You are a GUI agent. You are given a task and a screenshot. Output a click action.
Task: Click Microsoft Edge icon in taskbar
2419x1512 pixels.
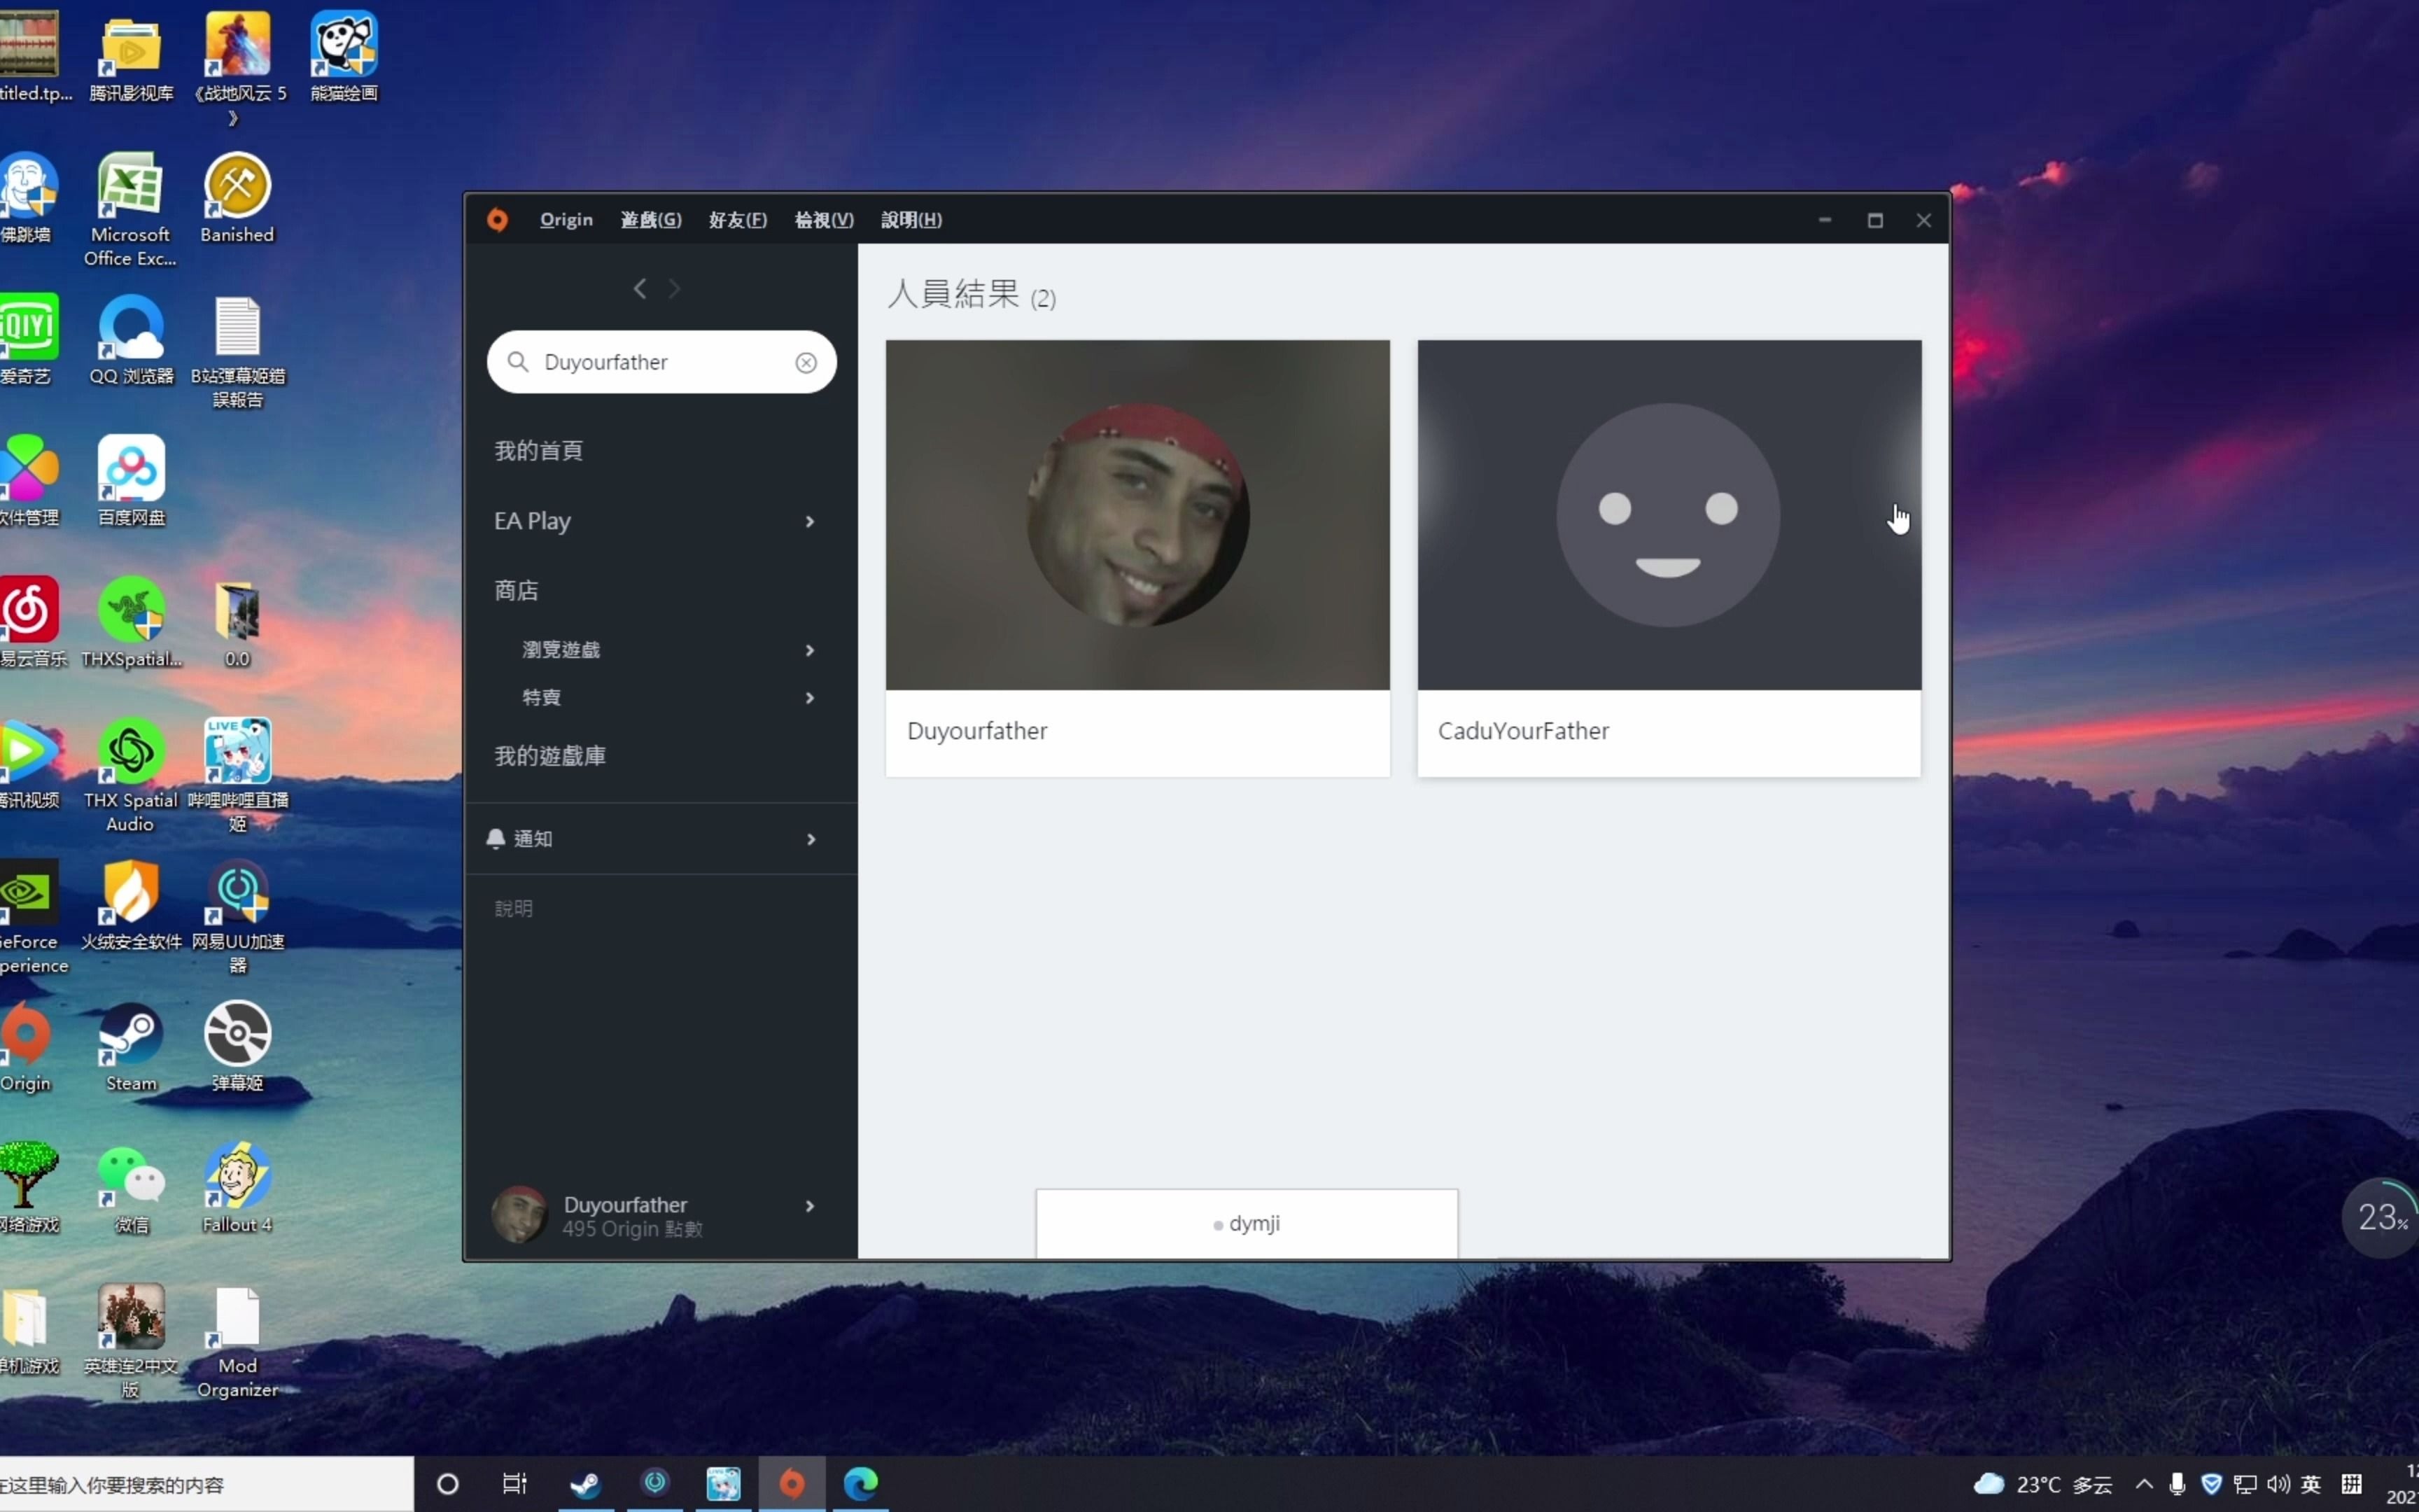(861, 1484)
